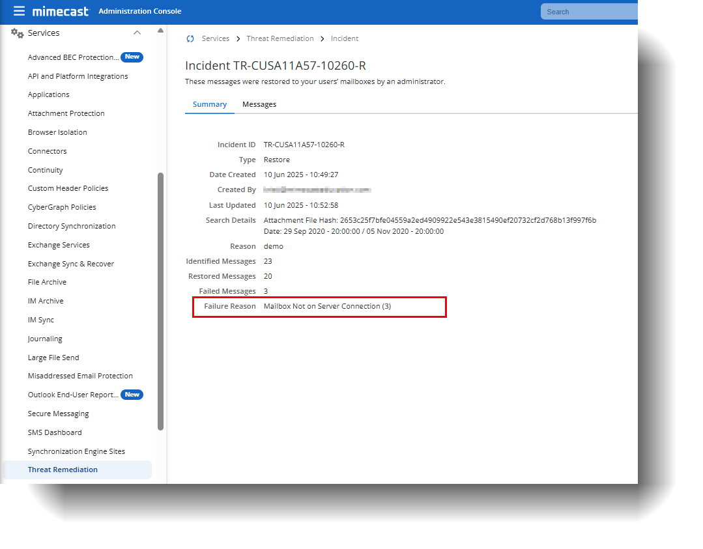
Task: Click the sidebar scroll up arrow
Action: coord(160,31)
